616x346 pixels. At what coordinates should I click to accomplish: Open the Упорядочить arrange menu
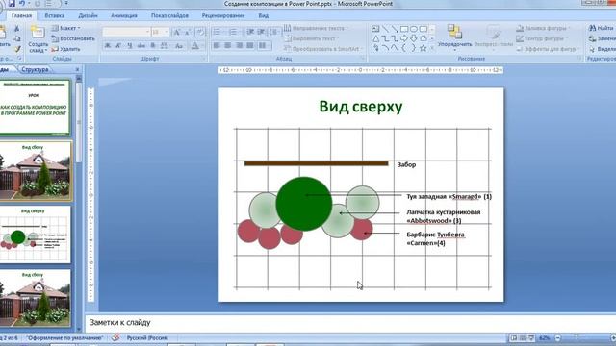(x=454, y=37)
